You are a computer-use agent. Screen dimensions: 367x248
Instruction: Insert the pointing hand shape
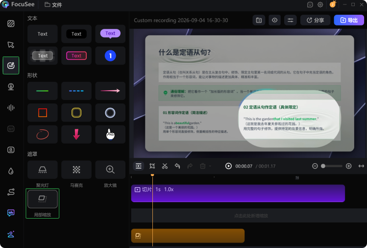(x=110, y=134)
